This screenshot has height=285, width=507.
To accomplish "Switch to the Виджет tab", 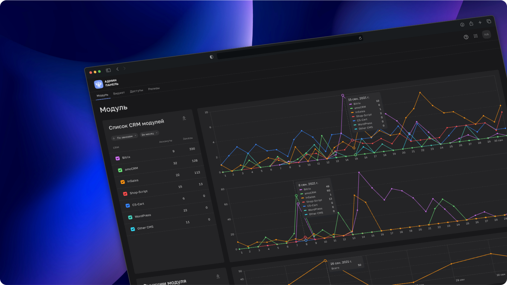I will 119,93.
